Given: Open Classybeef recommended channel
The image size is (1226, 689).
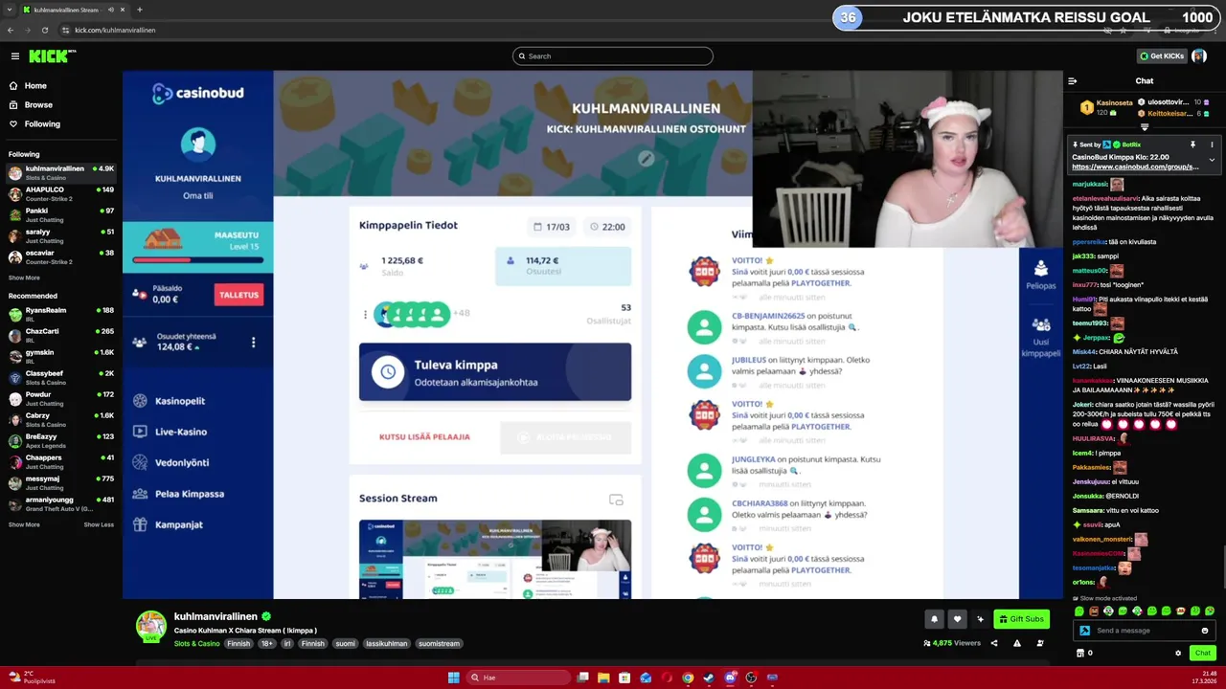Looking at the screenshot, I should point(61,377).
